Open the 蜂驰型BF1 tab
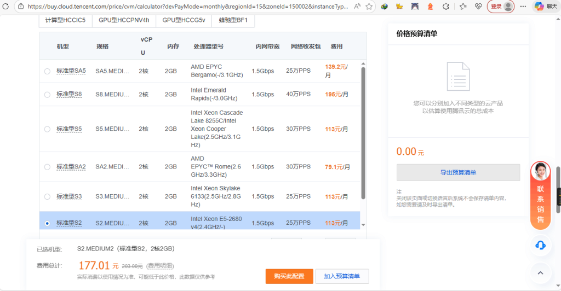This screenshot has width=561, height=291. [x=233, y=20]
